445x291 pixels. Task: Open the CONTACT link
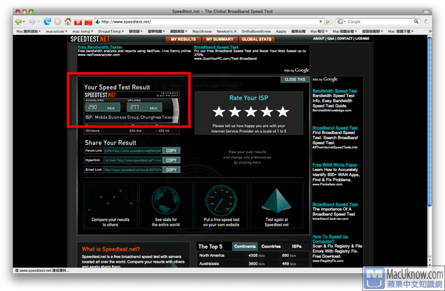[345, 39]
